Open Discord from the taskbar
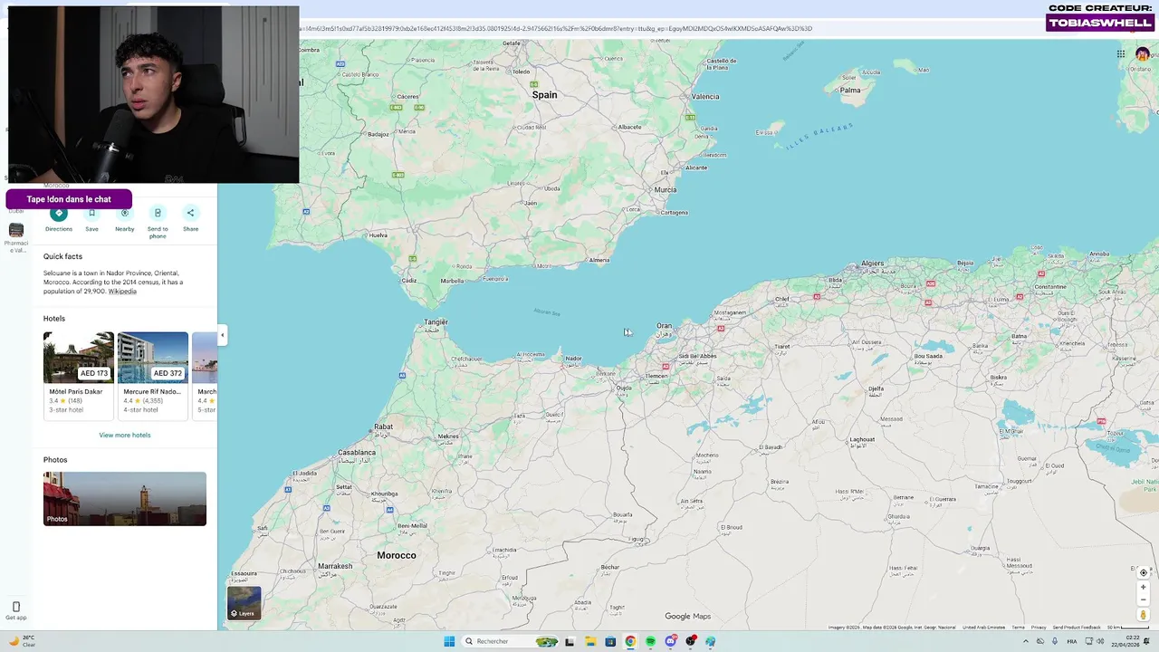 pos(670,641)
